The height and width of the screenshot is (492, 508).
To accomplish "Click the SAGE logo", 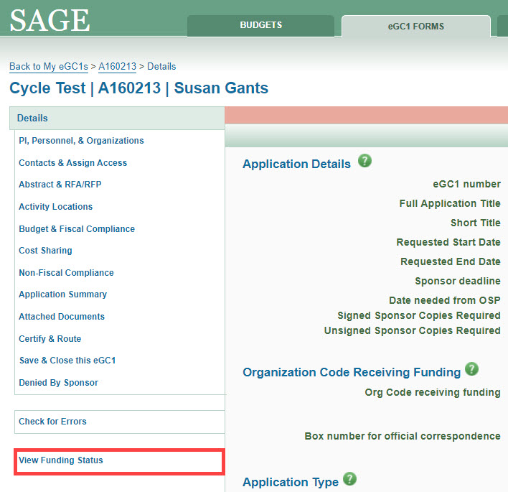I will (x=50, y=20).
